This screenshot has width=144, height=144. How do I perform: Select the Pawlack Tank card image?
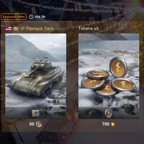point(36,70)
